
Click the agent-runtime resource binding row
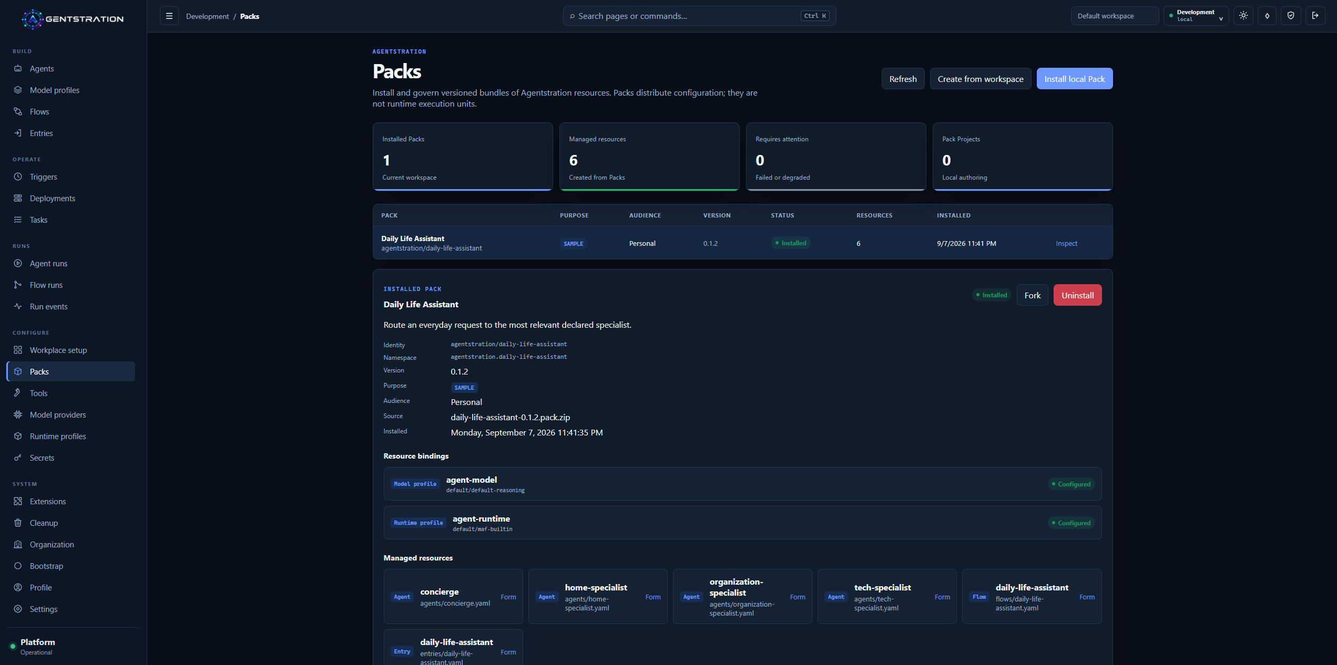[x=742, y=523]
